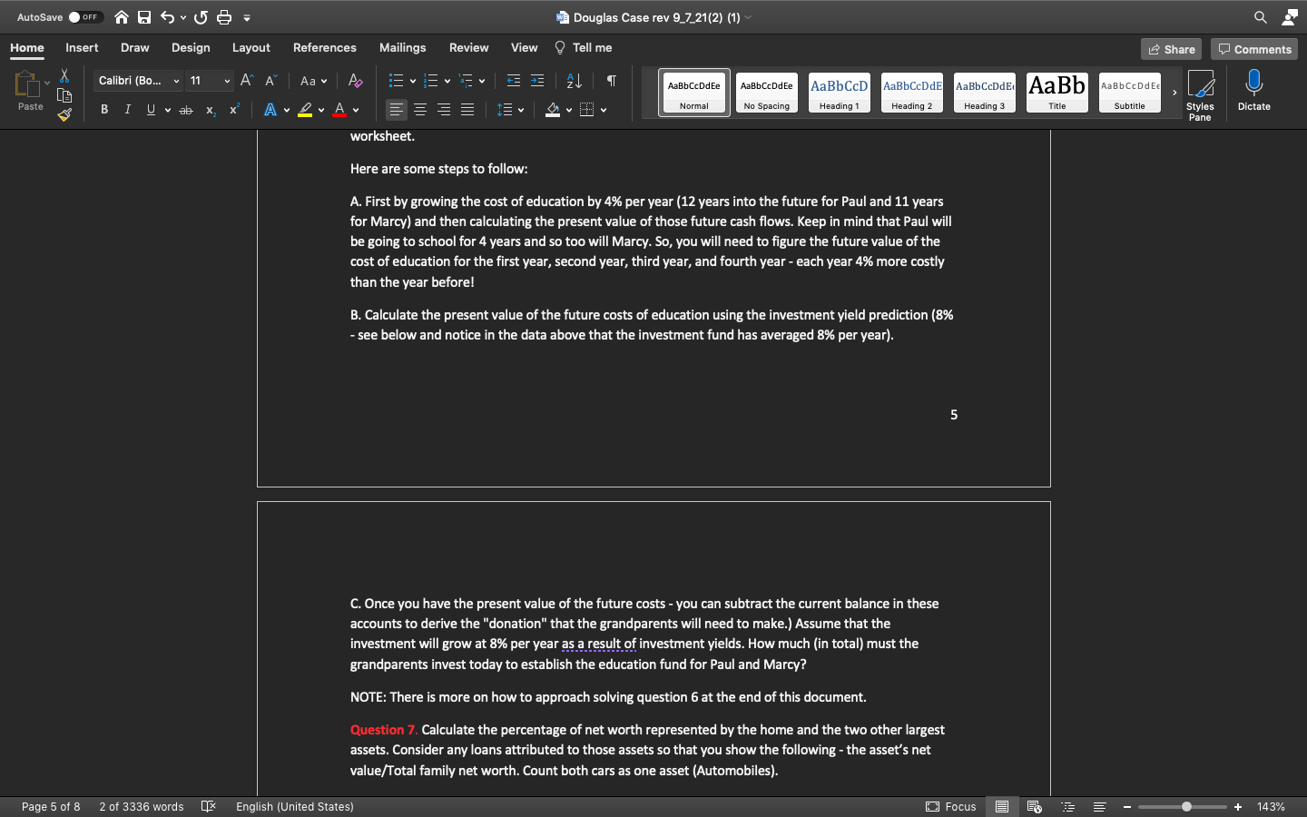This screenshot has width=1307, height=817.
Task: Save the document with the floppy icon
Action: [x=144, y=17]
